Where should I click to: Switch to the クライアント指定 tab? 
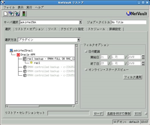[72, 29]
